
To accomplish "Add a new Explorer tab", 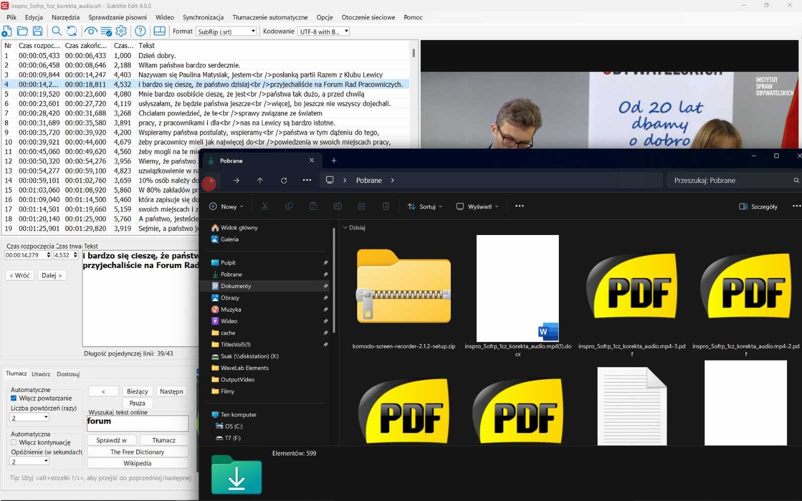I will click(334, 160).
